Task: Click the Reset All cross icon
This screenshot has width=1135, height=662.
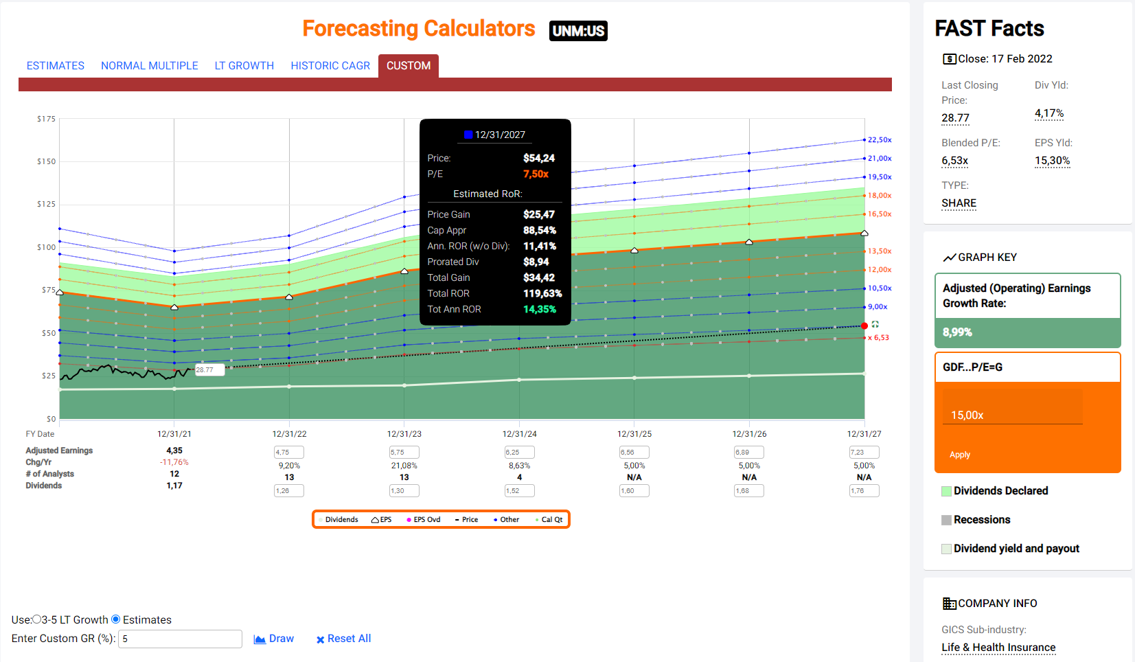Action: [x=320, y=640]
